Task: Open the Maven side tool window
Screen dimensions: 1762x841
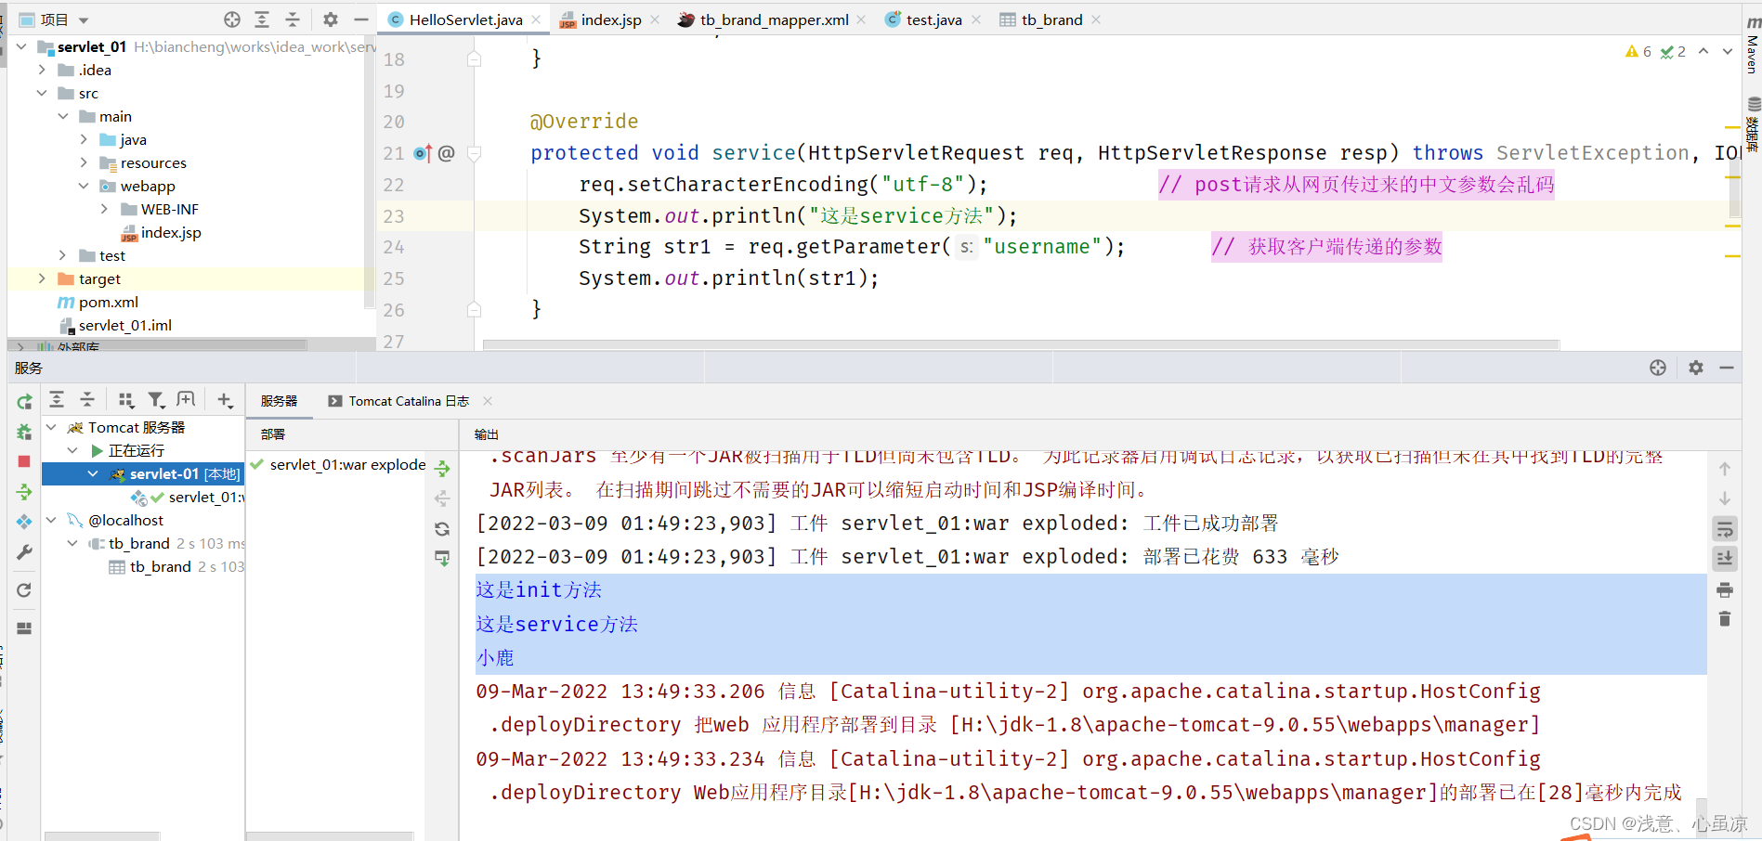Action: 1753,43
